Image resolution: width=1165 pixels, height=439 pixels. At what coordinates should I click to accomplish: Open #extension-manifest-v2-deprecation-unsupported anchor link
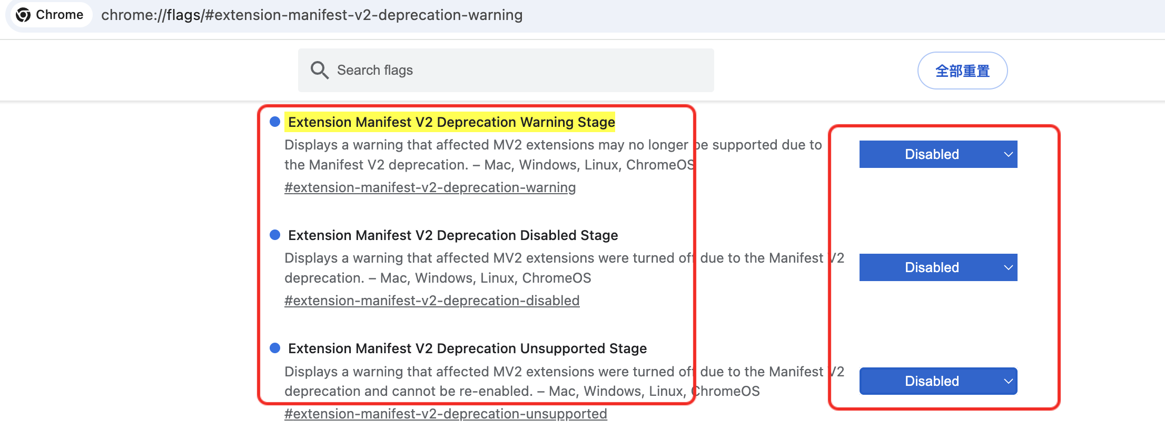pyautogui.click(x=446, y=414)
